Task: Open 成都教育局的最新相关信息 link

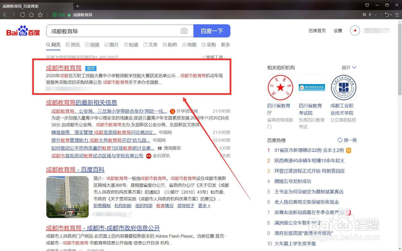Action: pos(82,102)
